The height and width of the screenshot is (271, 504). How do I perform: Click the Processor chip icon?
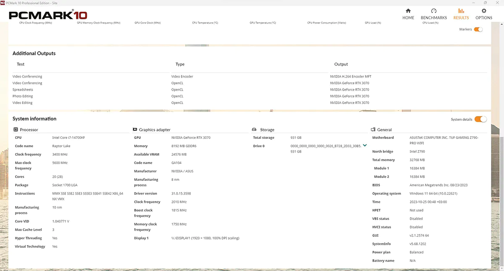point(16,130)
